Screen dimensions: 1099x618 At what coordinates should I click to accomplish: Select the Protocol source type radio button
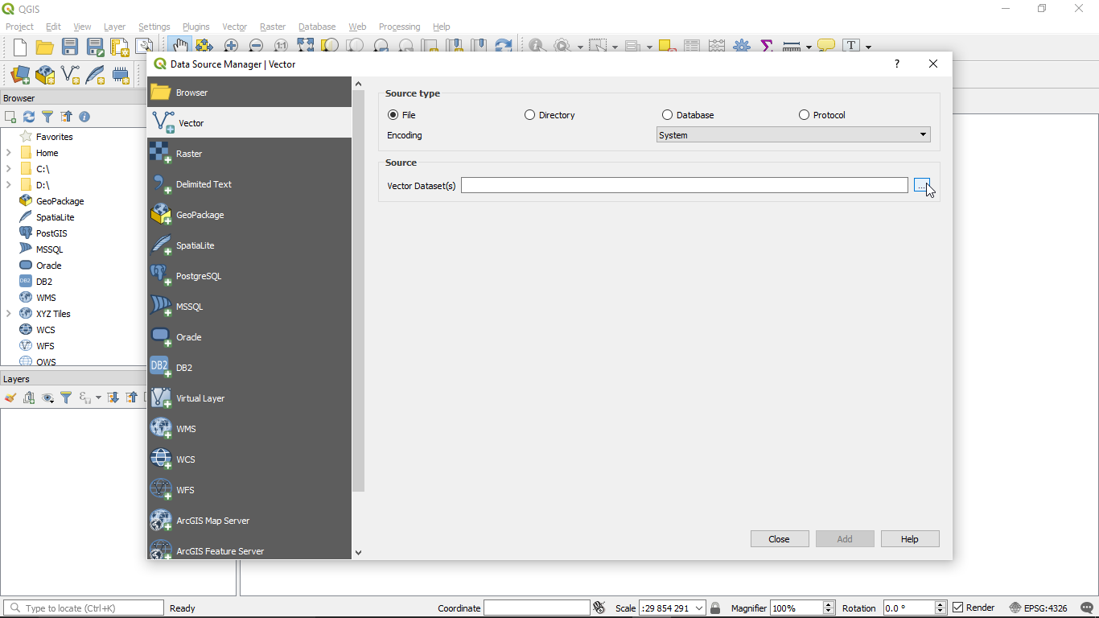pyautogui.click(x=804, y=115)
